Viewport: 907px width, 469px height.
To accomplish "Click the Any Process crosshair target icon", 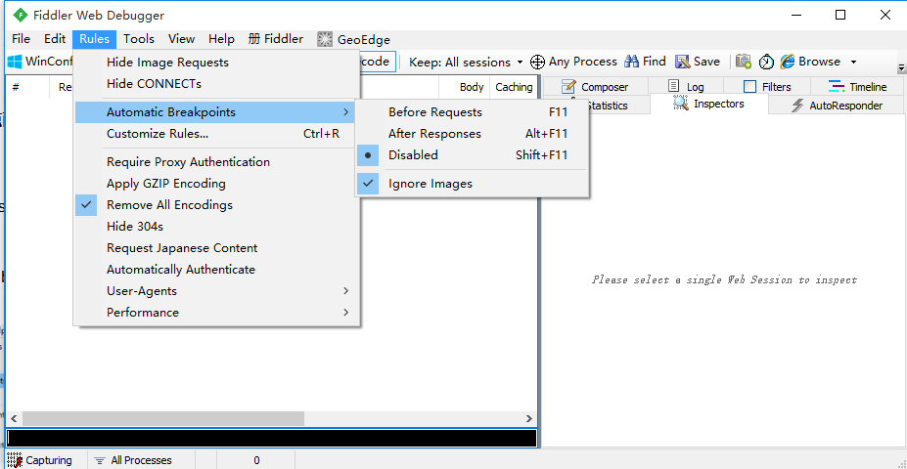I will pyautogui.click(x=537, y=62).
